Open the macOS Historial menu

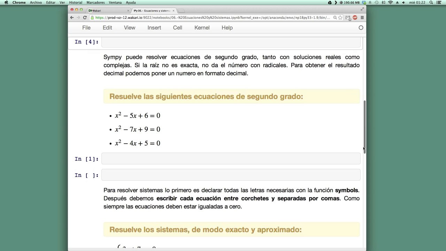pos(76,2)
